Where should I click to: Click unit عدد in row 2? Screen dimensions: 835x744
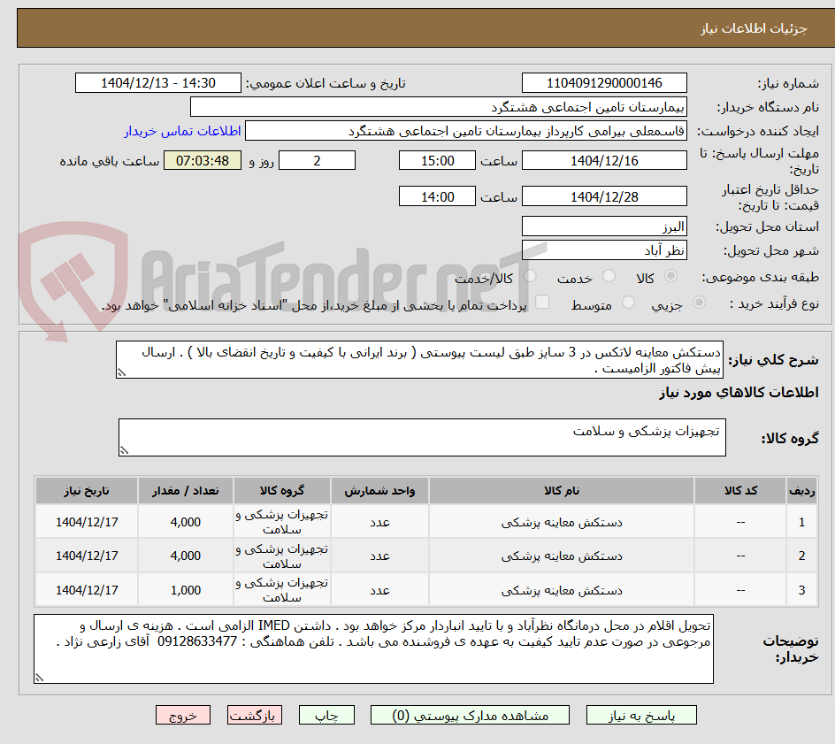tap(379, 556)
